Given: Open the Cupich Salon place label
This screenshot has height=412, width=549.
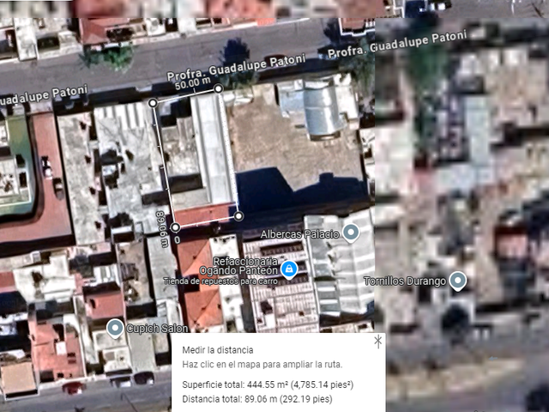Looking at the screenshot, I should 157,329.
